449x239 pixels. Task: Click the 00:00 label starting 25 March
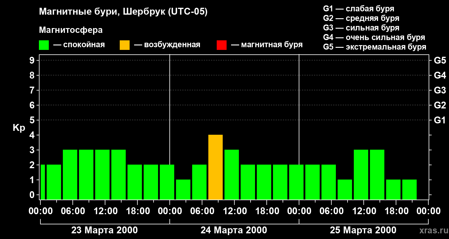299,211
